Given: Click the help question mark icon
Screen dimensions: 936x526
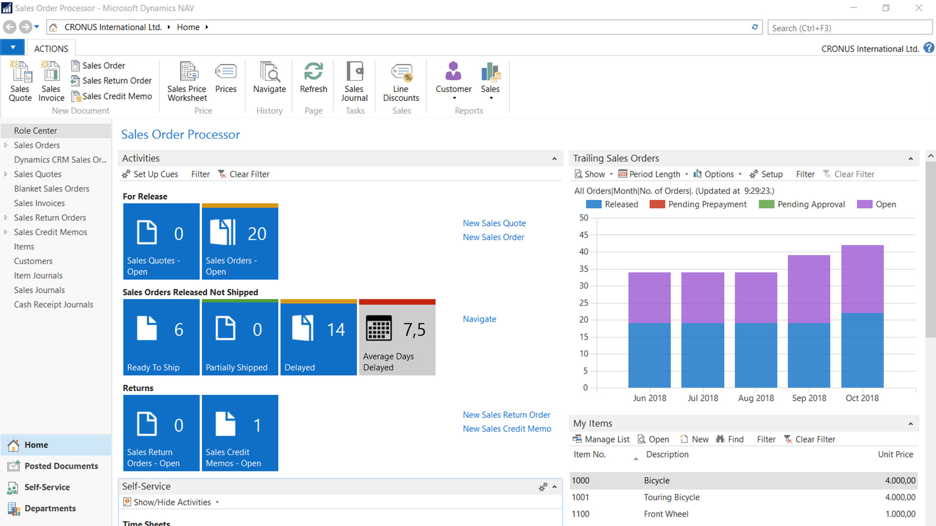Looking at the screenshot, I should point(929,48).
